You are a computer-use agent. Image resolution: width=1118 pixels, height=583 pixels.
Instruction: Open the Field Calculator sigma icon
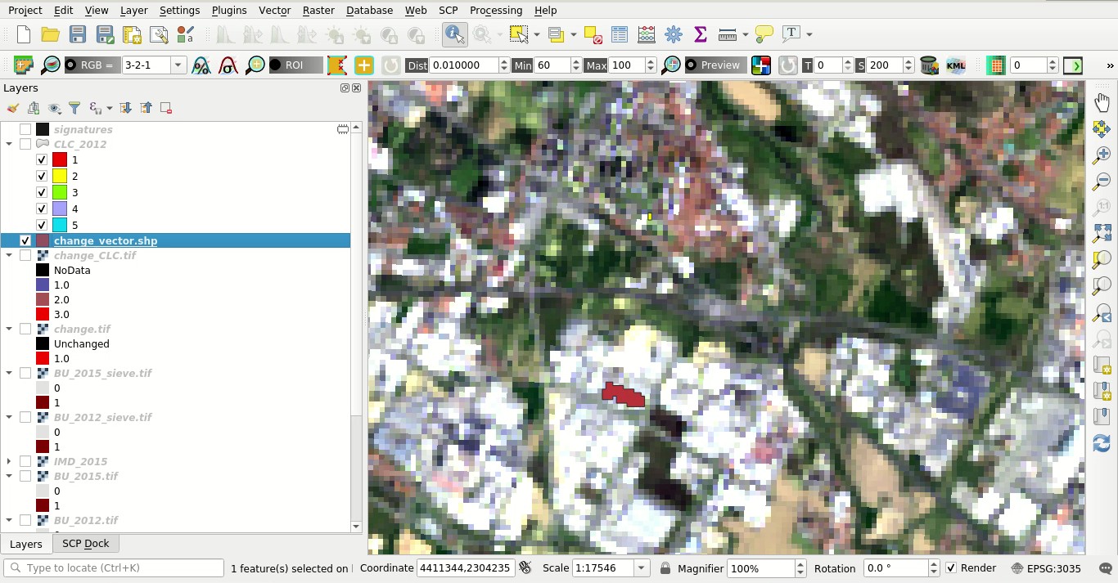click(x=700, y=34)
